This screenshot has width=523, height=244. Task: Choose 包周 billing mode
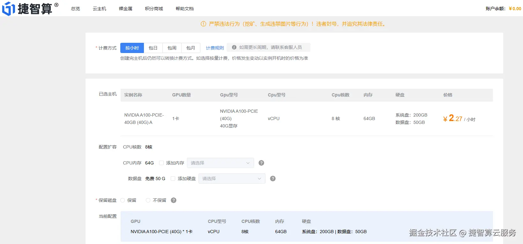(172, 48)
